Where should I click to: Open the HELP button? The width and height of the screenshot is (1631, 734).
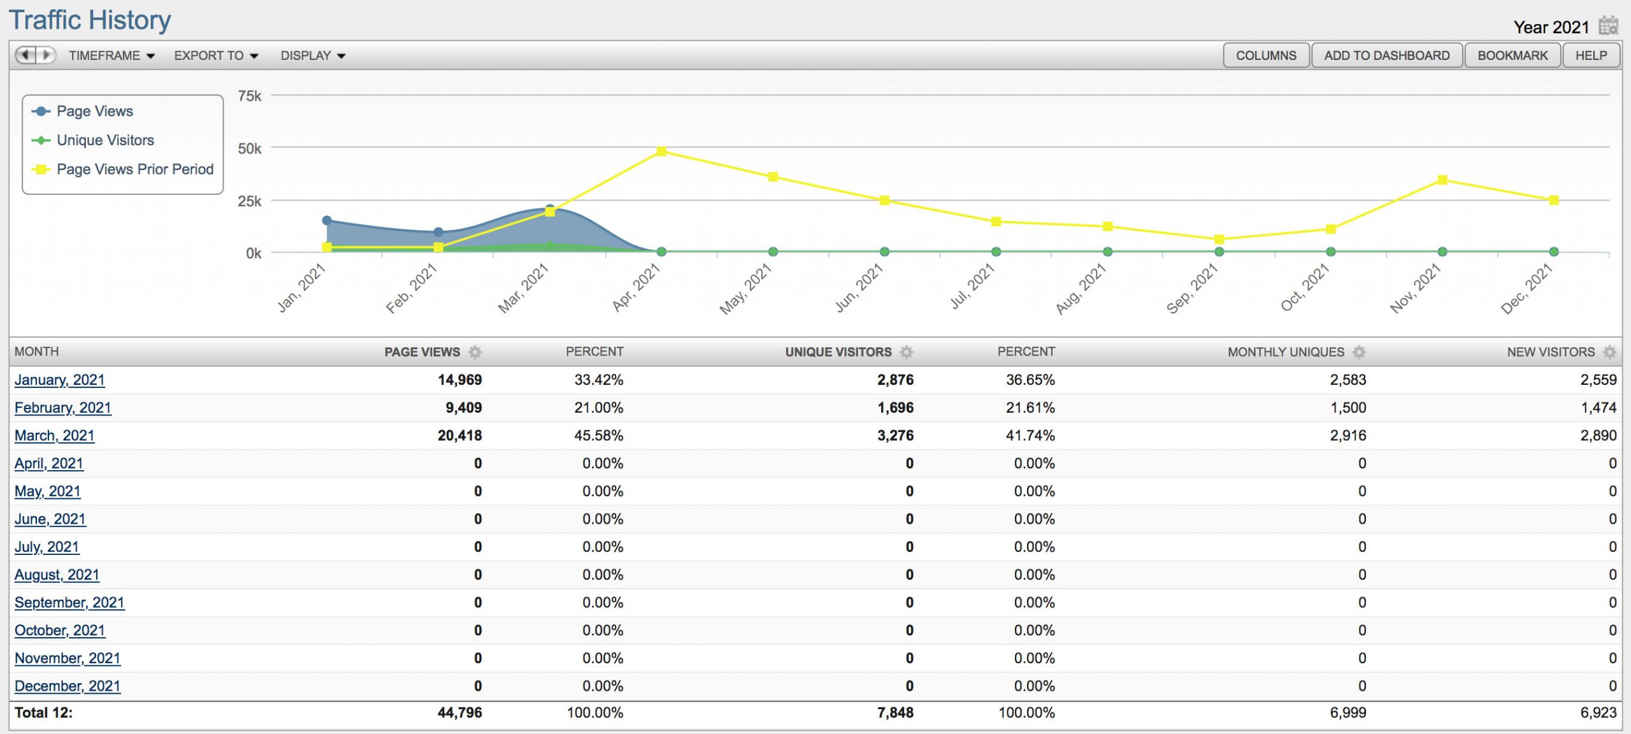click(1591, 55)
